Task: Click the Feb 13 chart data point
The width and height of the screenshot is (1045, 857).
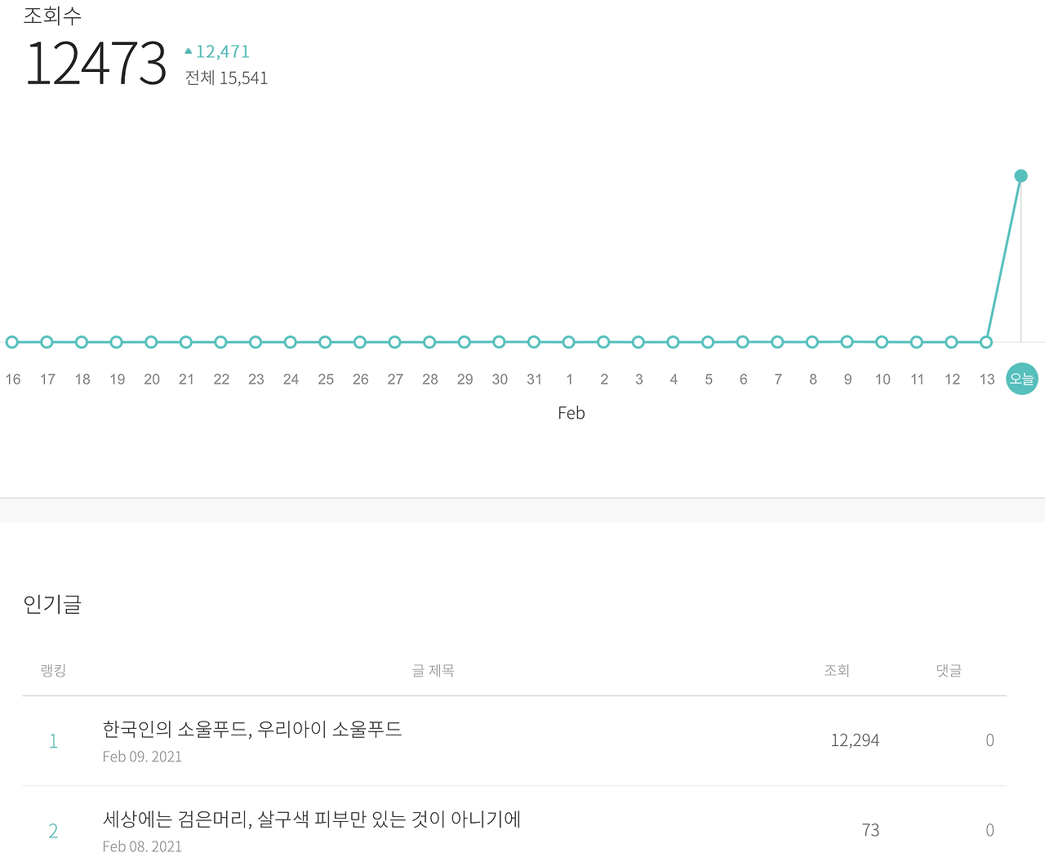Action: tap(986, 341)
